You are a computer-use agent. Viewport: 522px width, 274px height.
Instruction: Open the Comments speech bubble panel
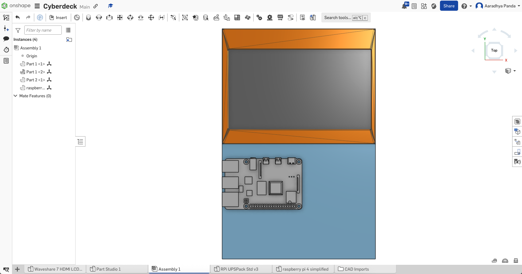6,39
